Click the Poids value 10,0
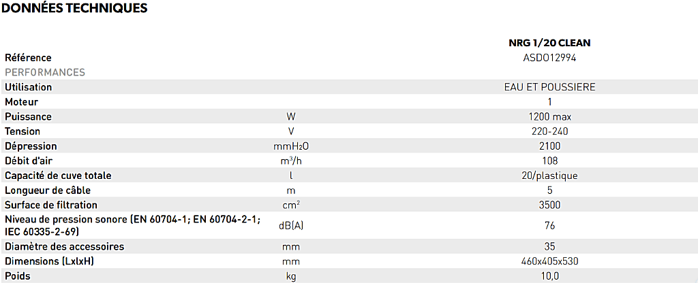The height and width of the screenshot is (283, 698). click(549, 276)
